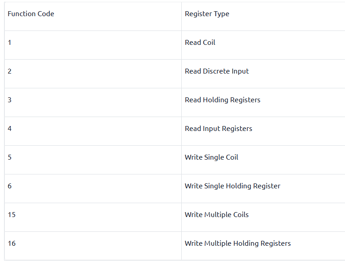Select function code 3 cell
The width and height of the screenshot is (345, 261).
click(93, 102)
